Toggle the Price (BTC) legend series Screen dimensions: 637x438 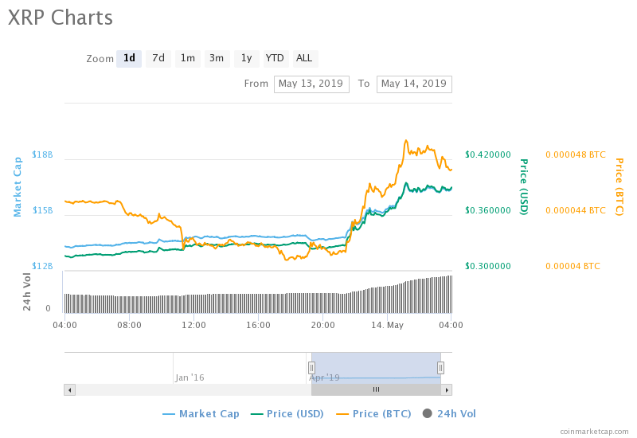(x=373, y=413)
